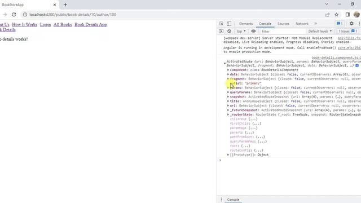
Task: Expand the _routerState property
Action: pos(228,114)
